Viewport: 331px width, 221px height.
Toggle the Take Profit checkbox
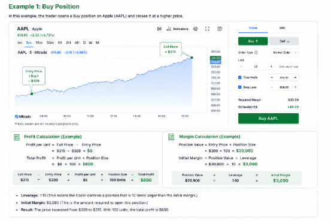pyautogui.click(x=240, y=77)
